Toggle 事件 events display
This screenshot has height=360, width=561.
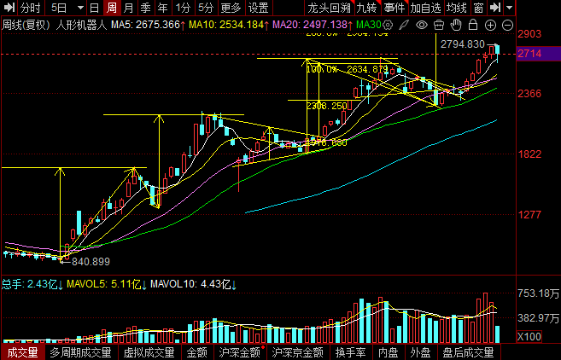(394, 8)
